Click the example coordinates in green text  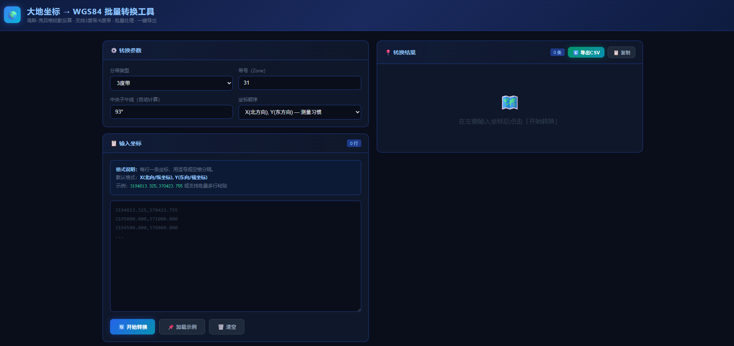click(x=156, y=186)
